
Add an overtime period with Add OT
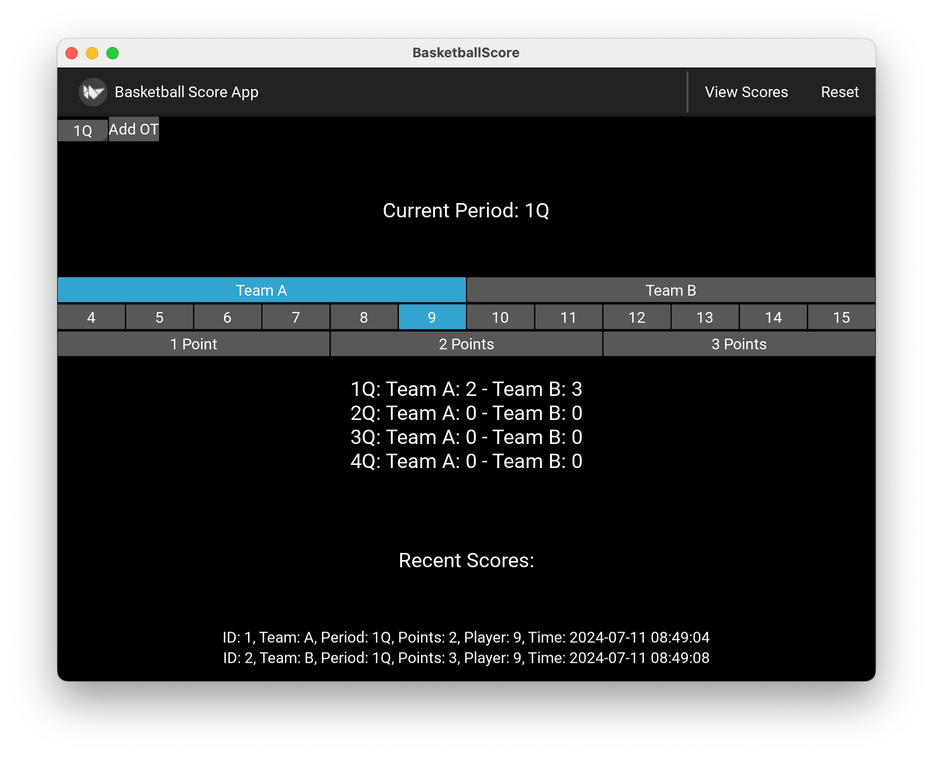point(133,129)
